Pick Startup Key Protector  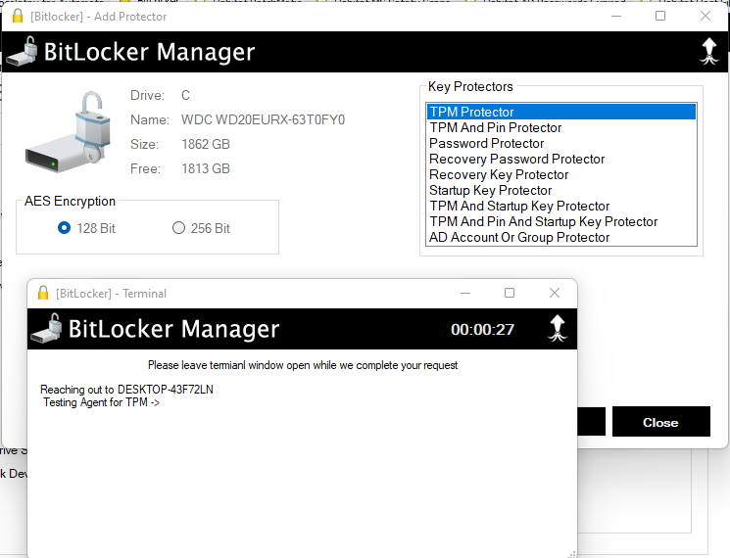pos(561,190)
